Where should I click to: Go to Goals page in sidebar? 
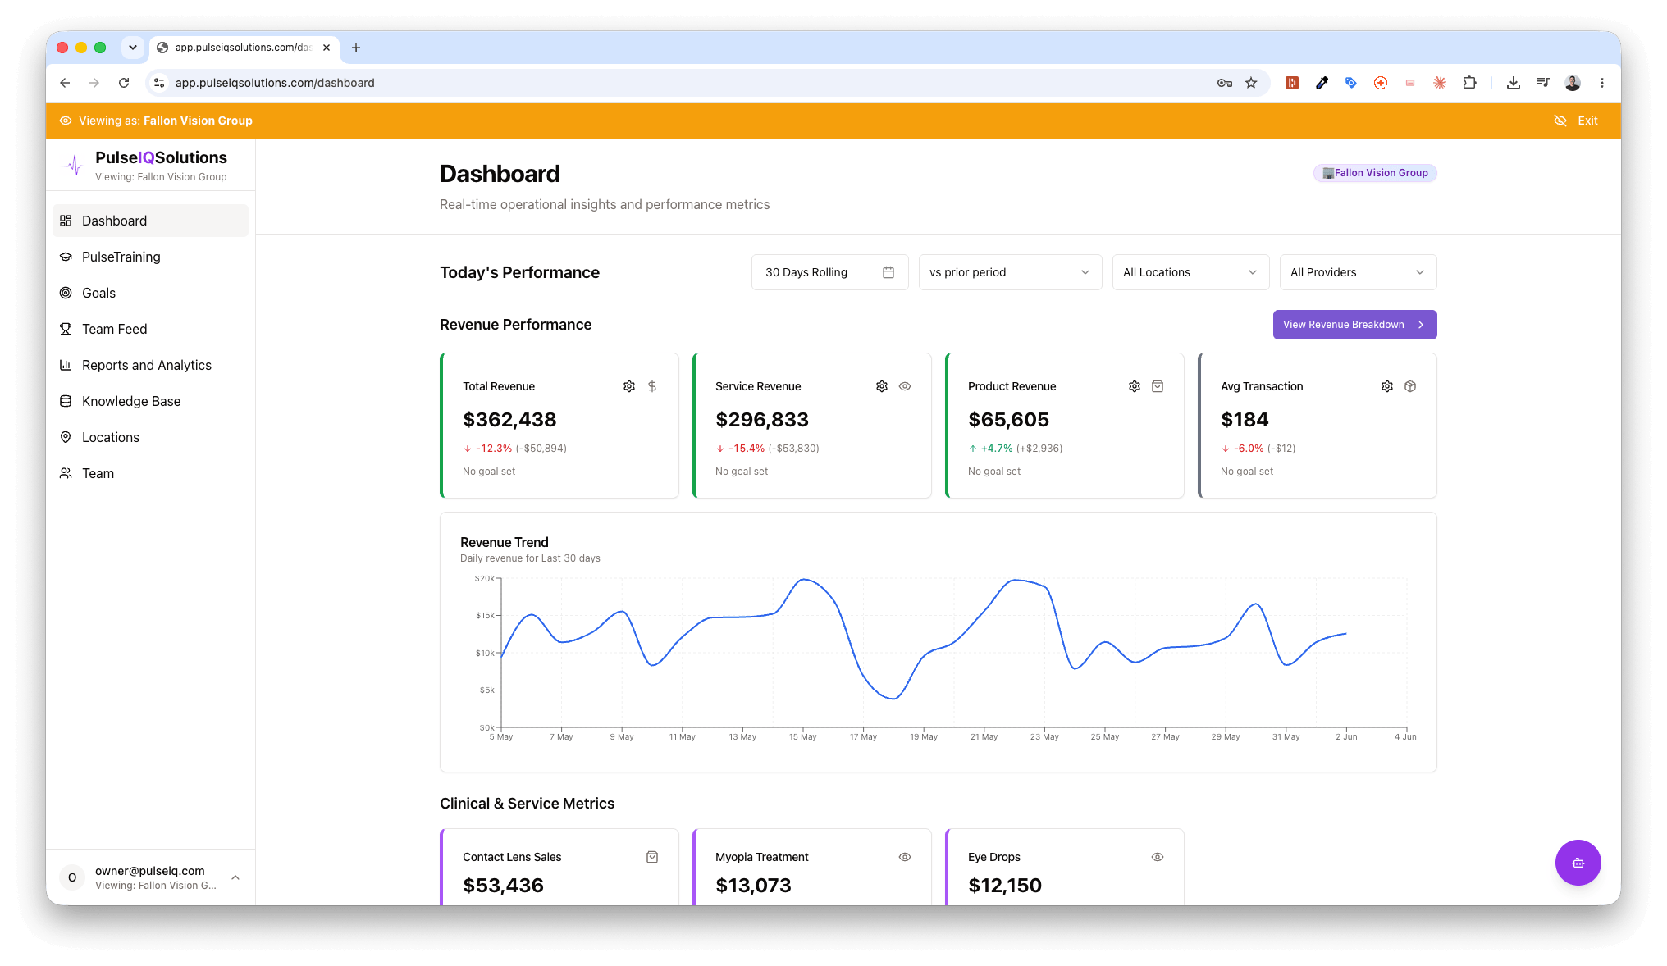point(150,293)
